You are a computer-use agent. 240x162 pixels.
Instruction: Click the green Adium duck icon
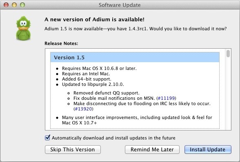[x=23, y=28]
